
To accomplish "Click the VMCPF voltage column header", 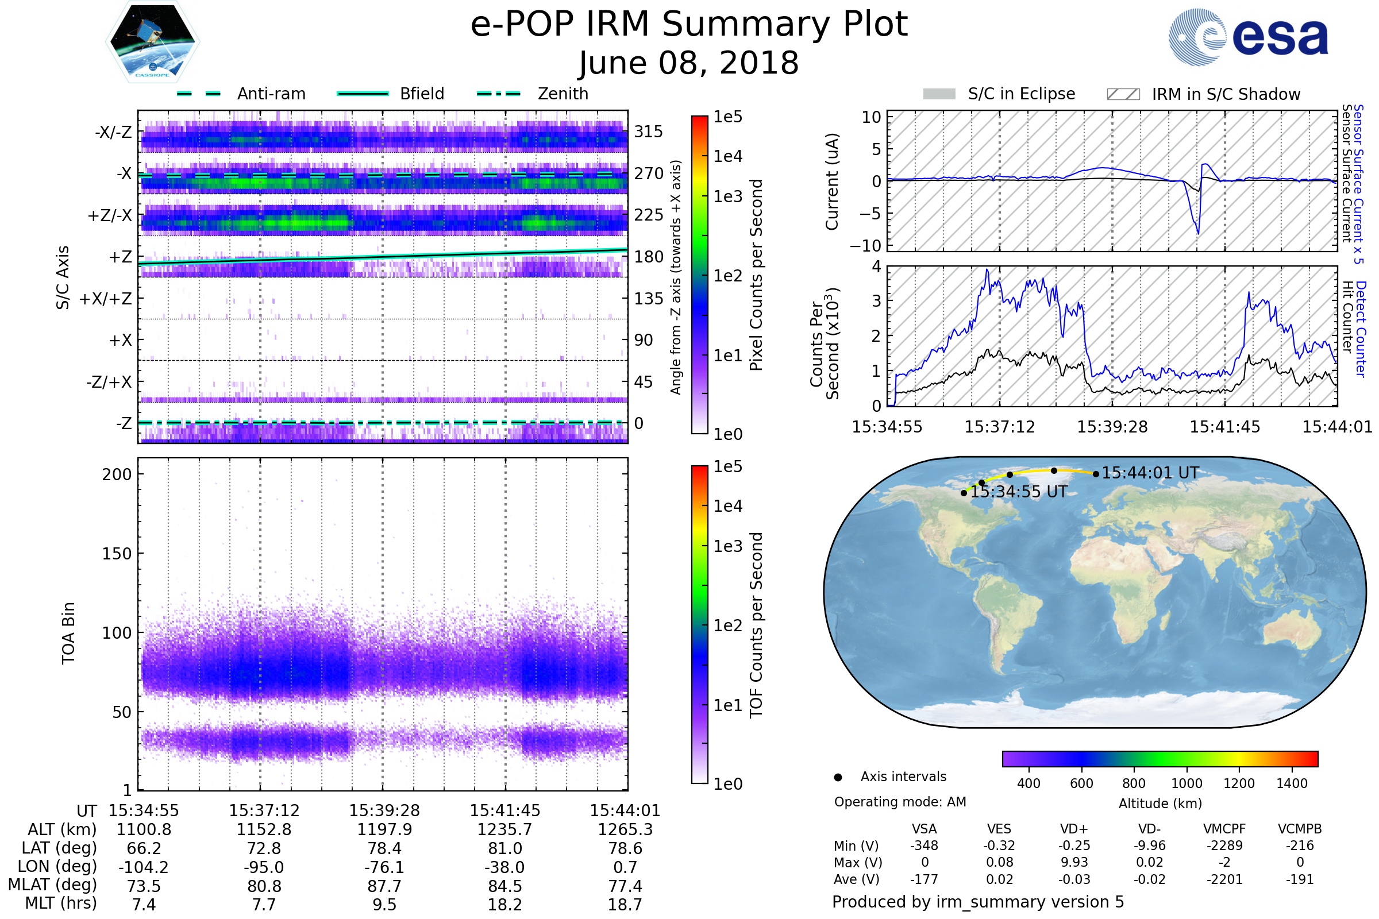I will click(1224, 829).
